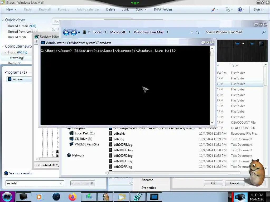Clear the Start menu search box
Viewport: 270px width, 202px height.
[x=61, y=183]
